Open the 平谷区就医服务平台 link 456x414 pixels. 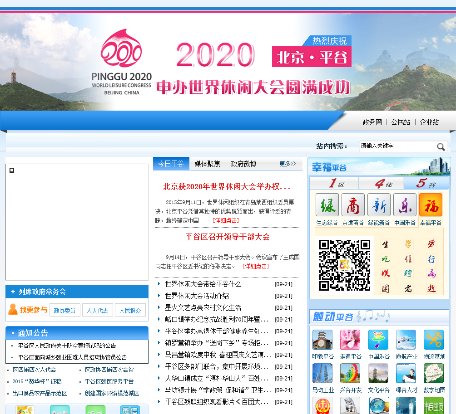coord(109,381)
